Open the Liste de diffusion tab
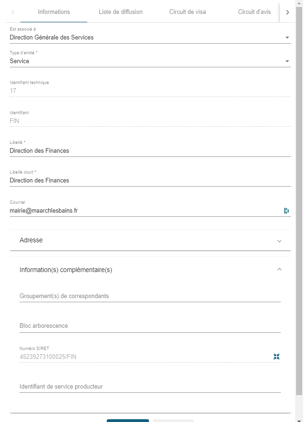This screenshot has width=304, height=422. click(x=121, y=12)
